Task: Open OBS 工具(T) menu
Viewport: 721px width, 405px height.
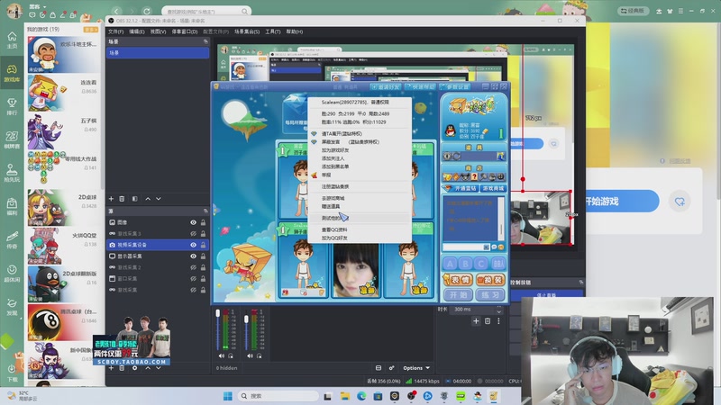Action: 273,31
